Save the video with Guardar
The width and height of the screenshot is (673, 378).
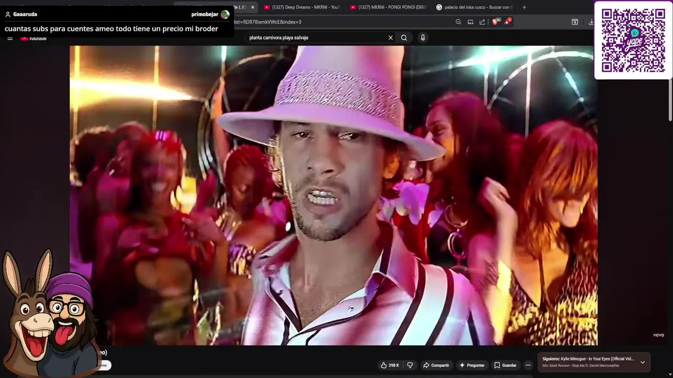pyautogui.click(x=505, y=365)
